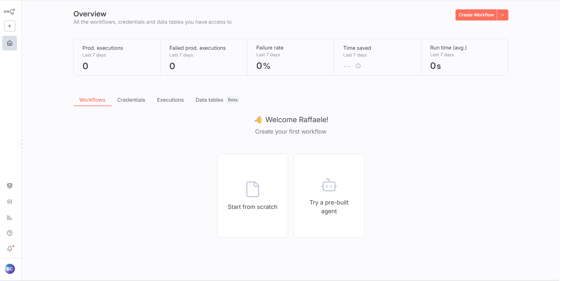Screen dimensions: 563x281
Task: Open the notifications bell icon
Action: 10,249
